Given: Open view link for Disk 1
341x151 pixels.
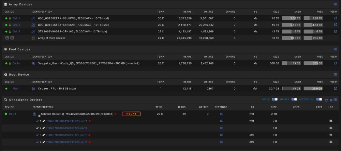Looking at the screenshot, I should [335, 18].
